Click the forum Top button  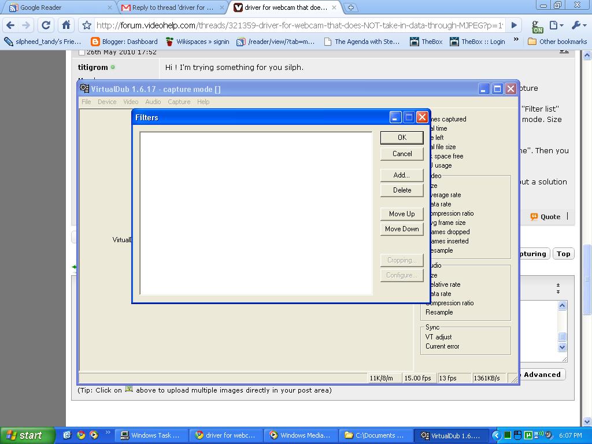563,254
